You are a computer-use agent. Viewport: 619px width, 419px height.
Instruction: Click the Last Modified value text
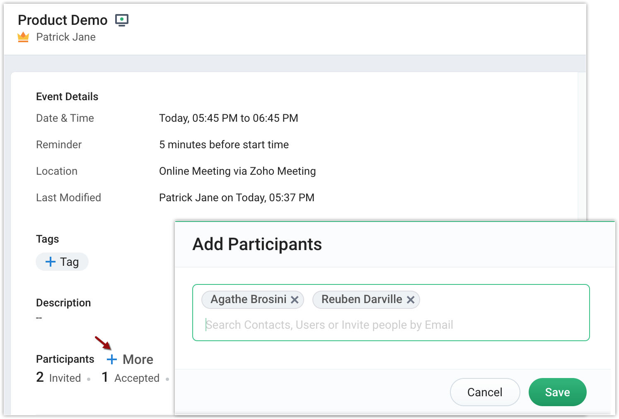point(237,198)
